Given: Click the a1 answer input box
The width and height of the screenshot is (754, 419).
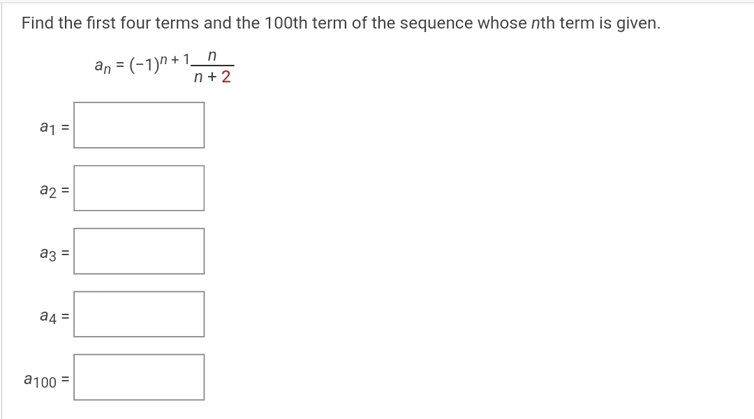Looking at the screenshot, I should pos(139,125).
